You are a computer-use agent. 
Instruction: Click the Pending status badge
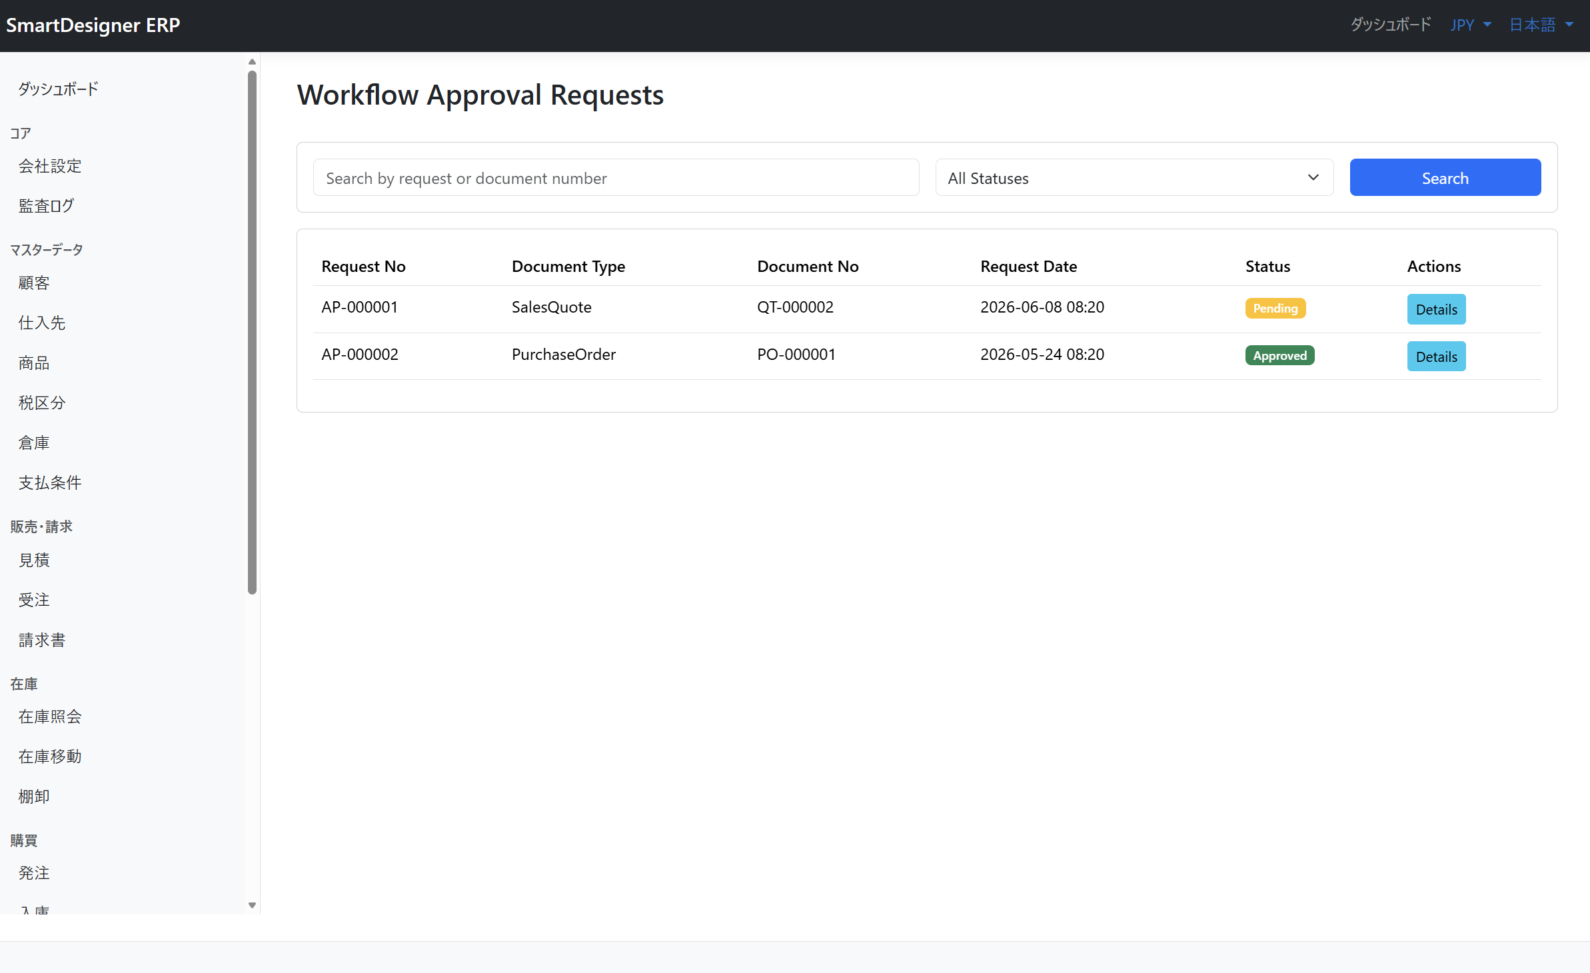[x=1275, y=309]
